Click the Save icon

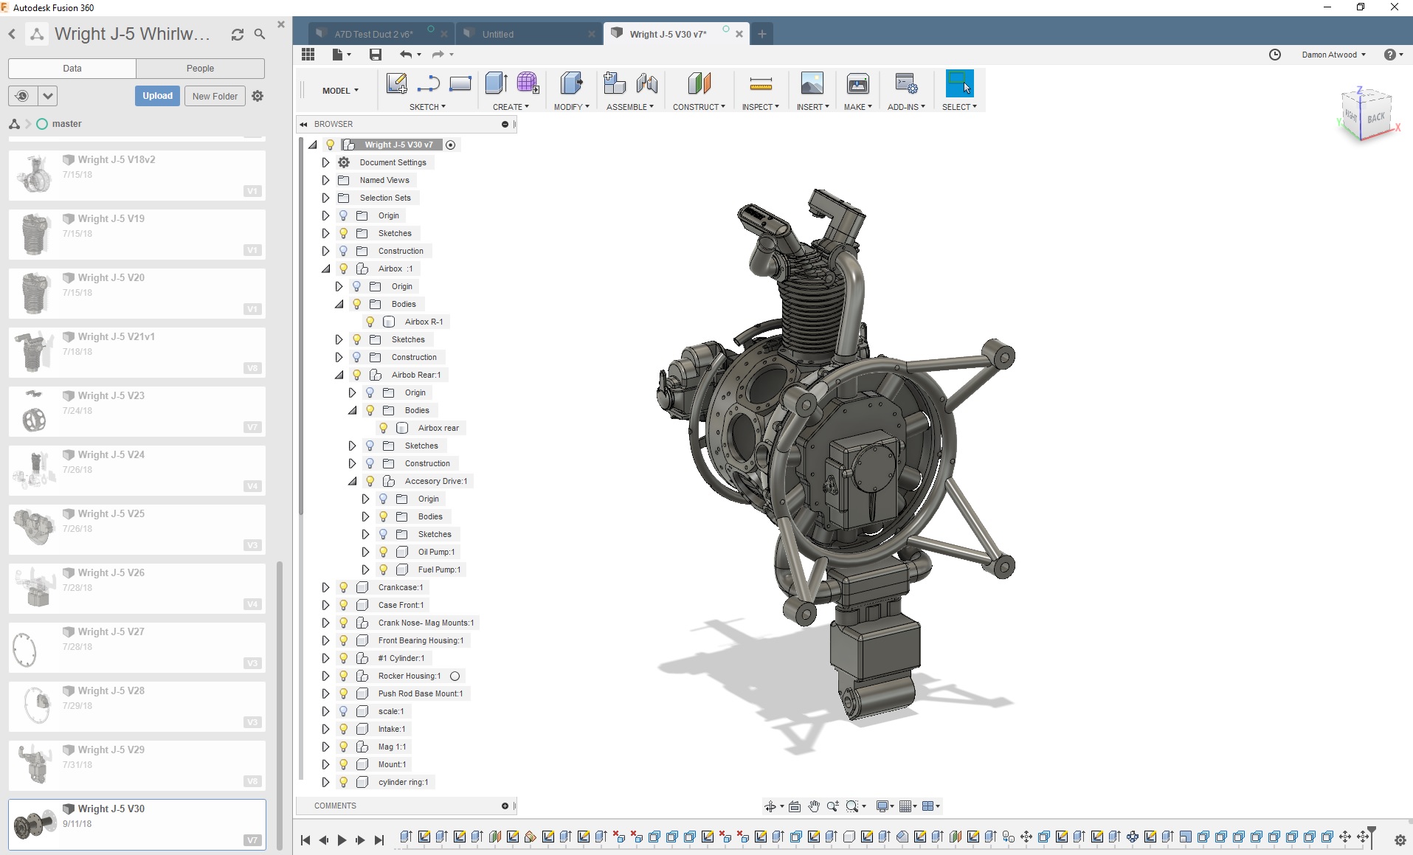[x=376, y=55]
